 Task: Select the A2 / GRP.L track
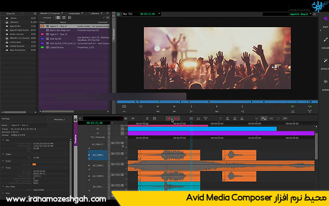click(98, 155)
